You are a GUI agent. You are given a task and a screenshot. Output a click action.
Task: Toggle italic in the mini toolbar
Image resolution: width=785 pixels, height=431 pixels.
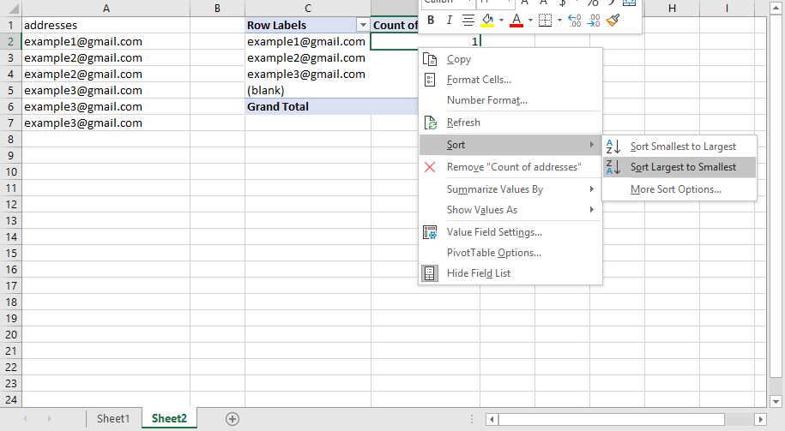[x=449, y=21]
